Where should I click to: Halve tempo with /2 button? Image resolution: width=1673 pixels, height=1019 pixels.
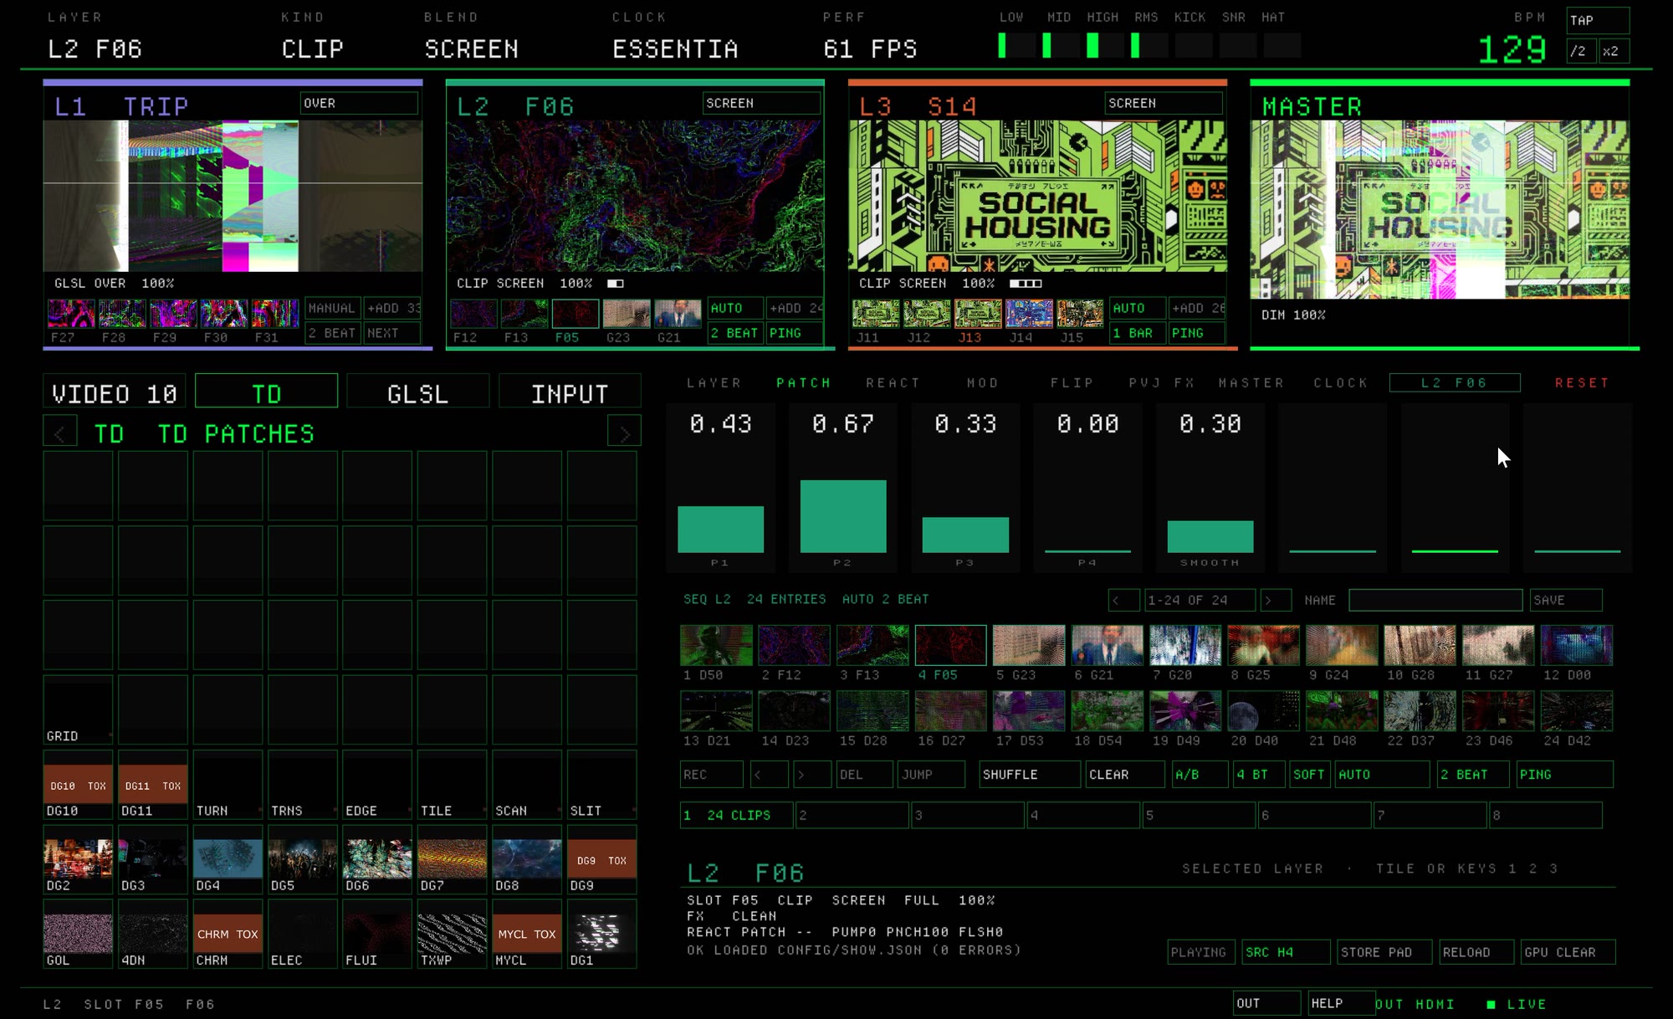1579,51
